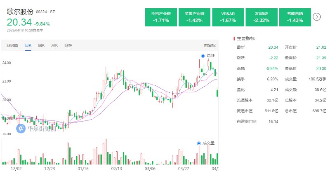Click the 最低价 value 20.30

click(321, 68)
